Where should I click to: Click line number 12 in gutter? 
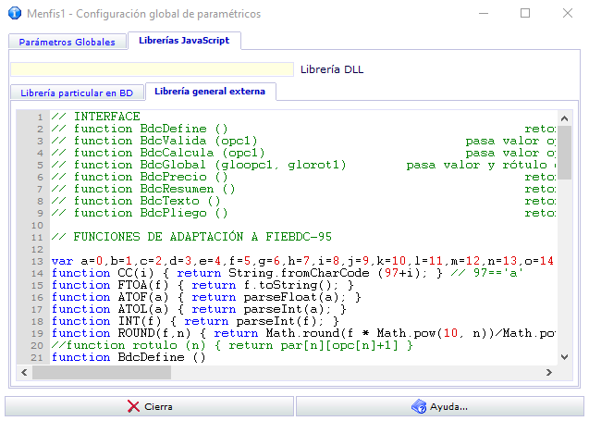37,250
